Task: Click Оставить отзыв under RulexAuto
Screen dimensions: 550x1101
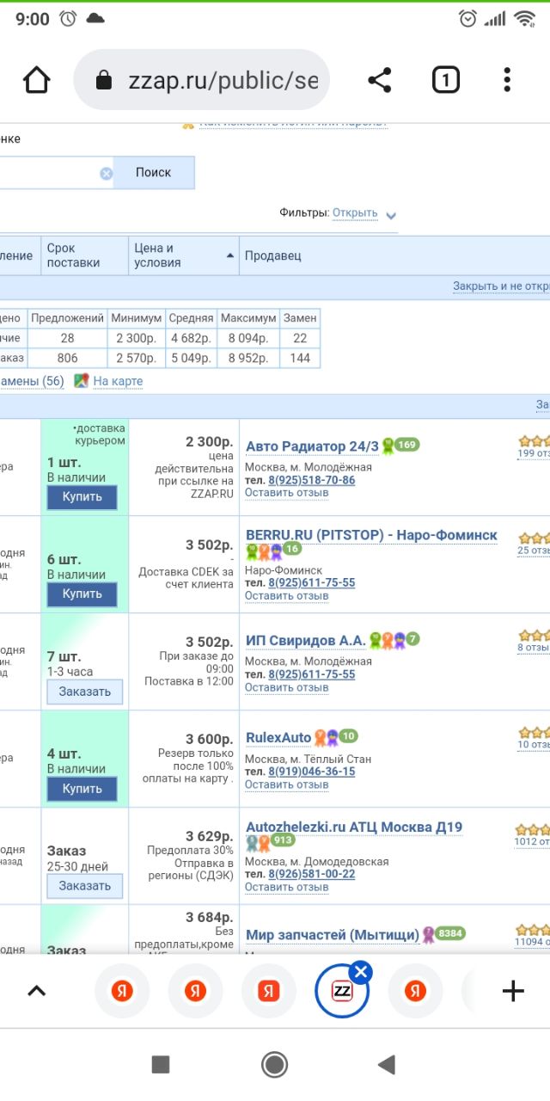Action: coord(287,784)
